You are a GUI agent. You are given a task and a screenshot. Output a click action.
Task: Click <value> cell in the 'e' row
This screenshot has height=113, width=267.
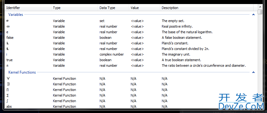click(137, 32)
